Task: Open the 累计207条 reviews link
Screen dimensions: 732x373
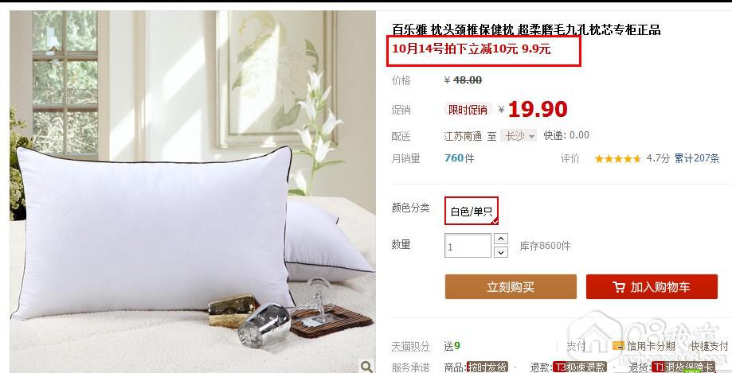Action: tap(697, 158)
